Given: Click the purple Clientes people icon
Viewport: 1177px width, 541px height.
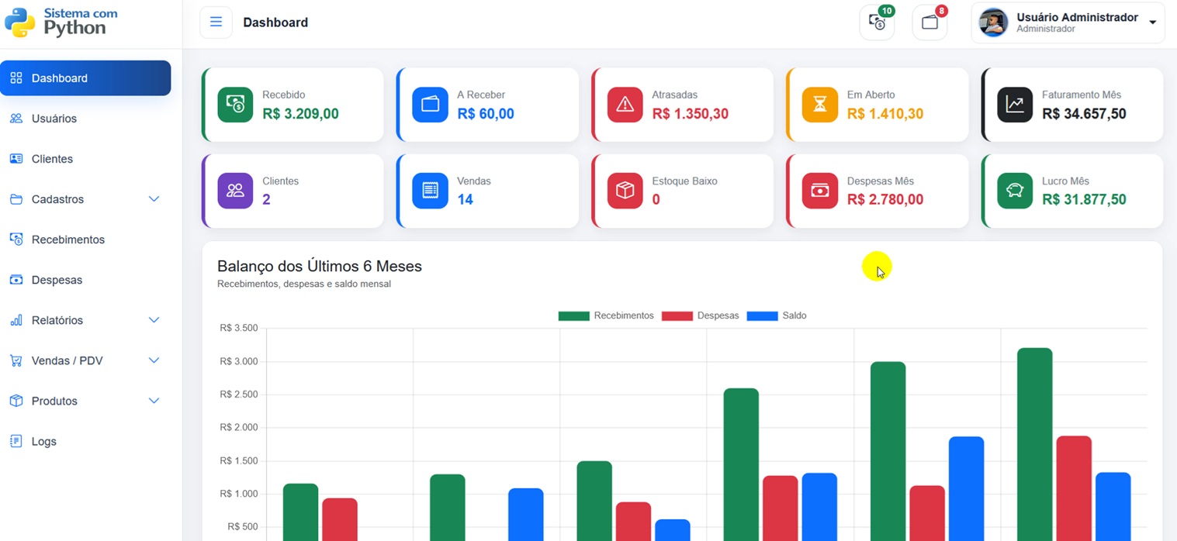Looking at the screenshot, I should tap(235, 191).
